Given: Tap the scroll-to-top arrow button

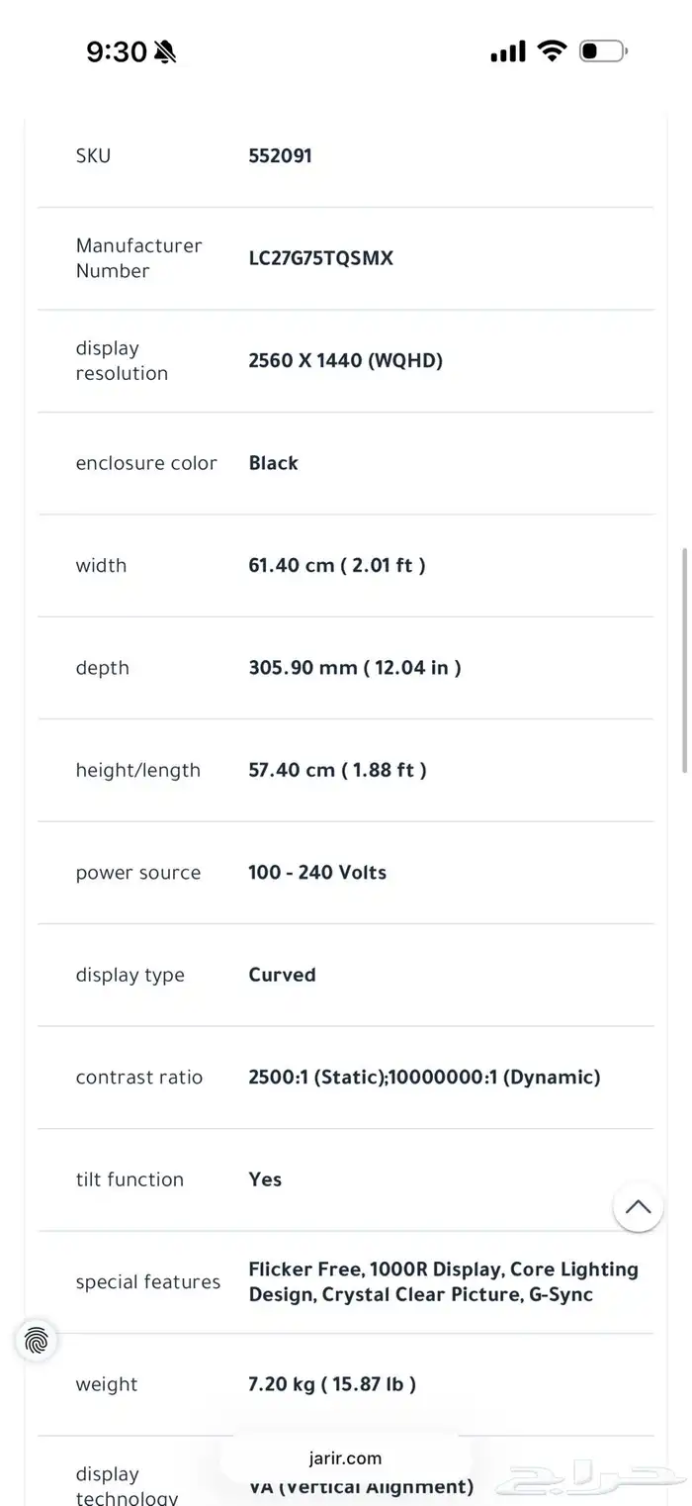Looking at the screenshot, I should click(x=638, y=1206).
